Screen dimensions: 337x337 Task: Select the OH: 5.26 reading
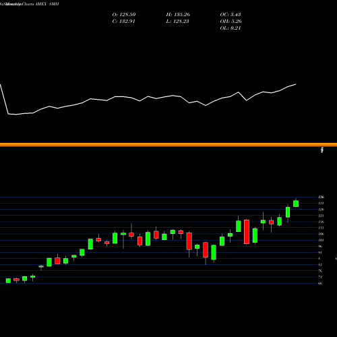[231, 22]
